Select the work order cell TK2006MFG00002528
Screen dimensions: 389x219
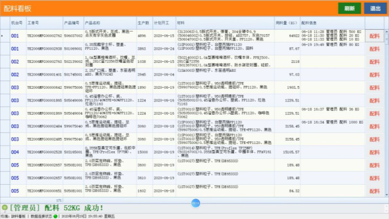click(x=44, y=152)
